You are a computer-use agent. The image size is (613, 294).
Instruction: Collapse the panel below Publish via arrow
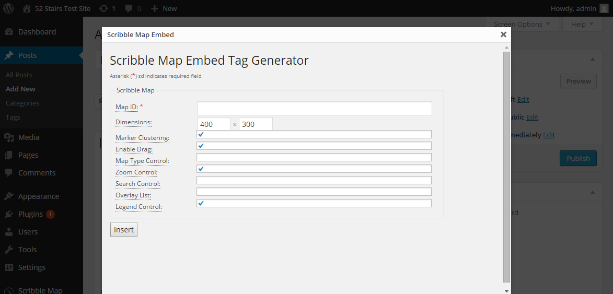[x=593, y=192]
